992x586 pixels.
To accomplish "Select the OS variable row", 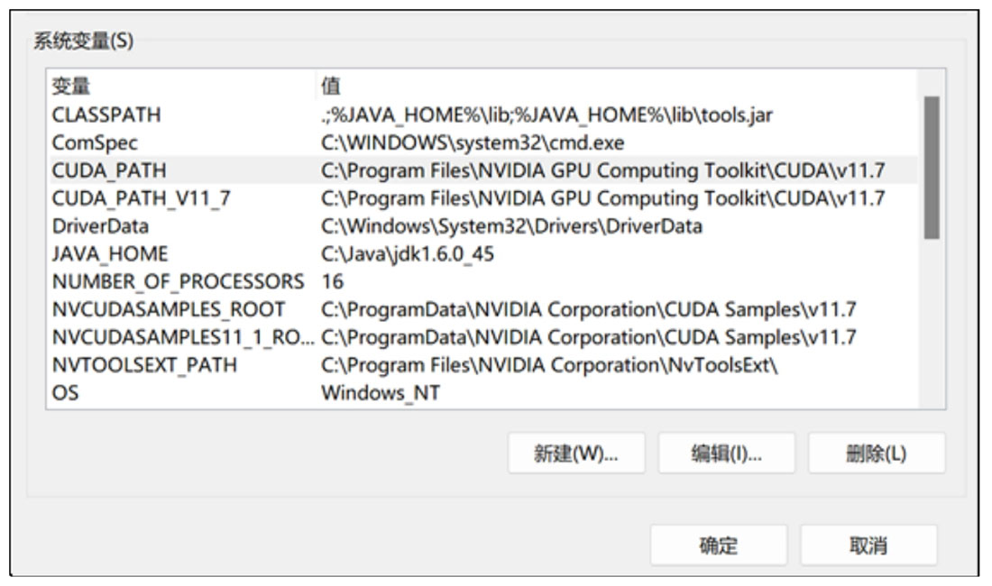I will click(x=483, y=392).
